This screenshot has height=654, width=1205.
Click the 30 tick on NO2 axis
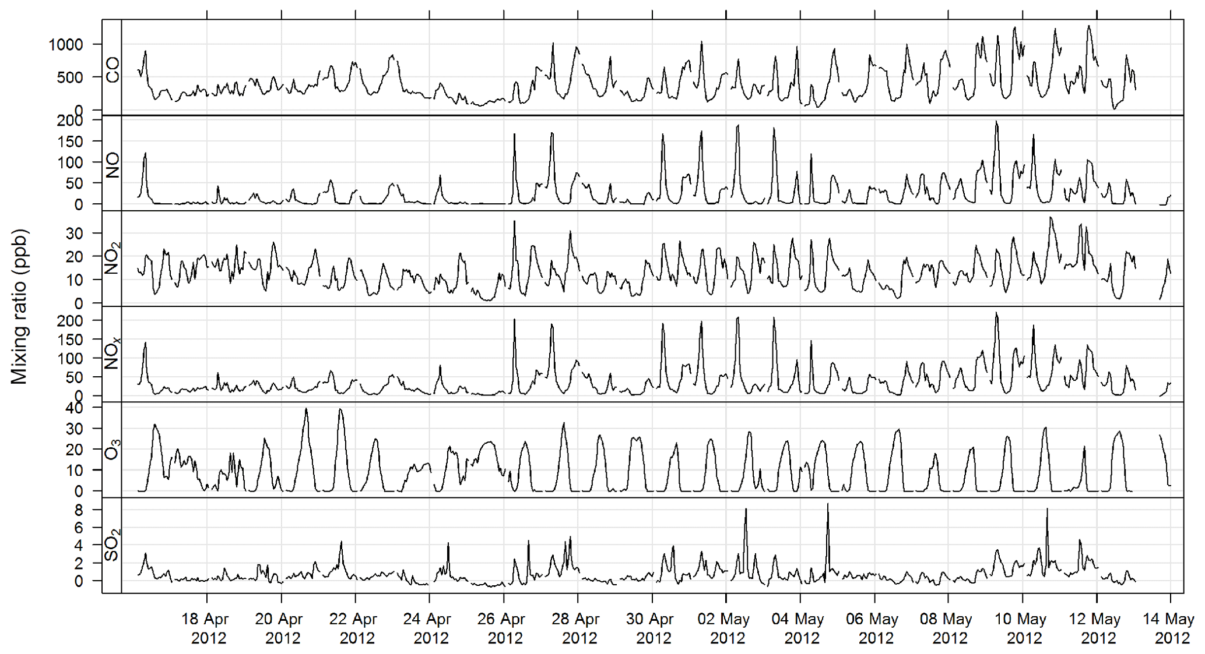coord(74,234)
